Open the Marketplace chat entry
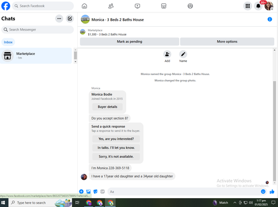The width and height of the screenshot is (278, 207). [36, 56]
